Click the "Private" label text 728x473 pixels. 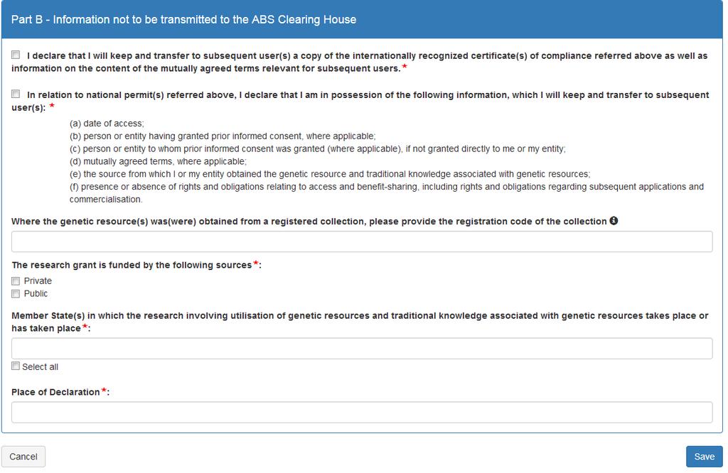[x=38, y=281]
